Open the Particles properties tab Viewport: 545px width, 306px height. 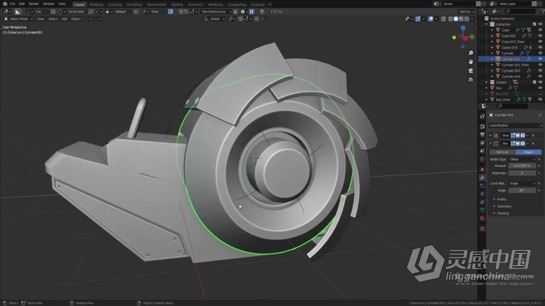[482, 186]
